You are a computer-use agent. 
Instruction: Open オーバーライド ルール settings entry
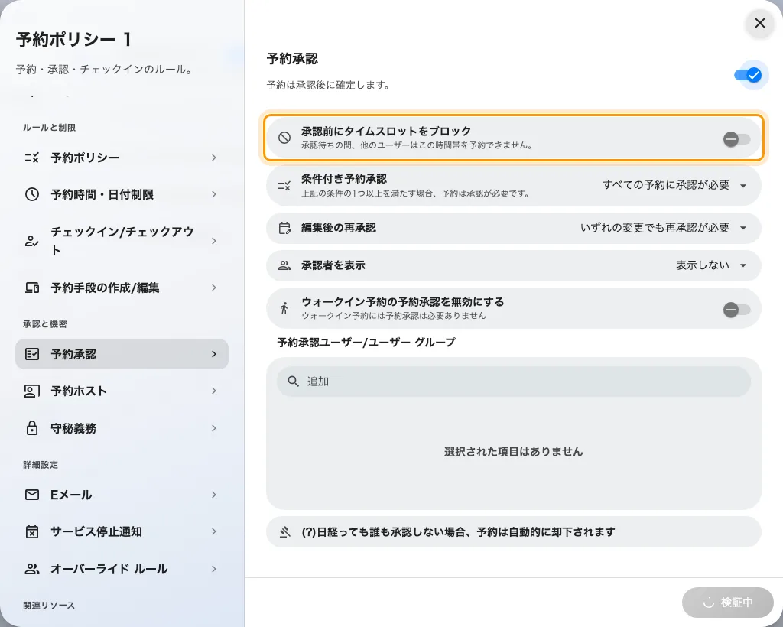(x=122, y=569)
